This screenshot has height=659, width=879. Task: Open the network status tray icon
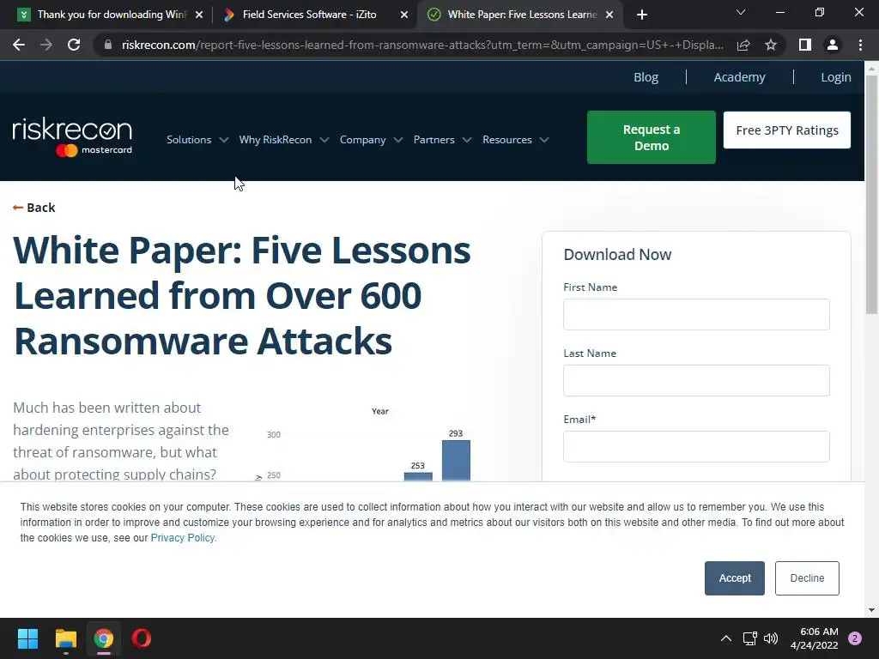tap(749, 638)
